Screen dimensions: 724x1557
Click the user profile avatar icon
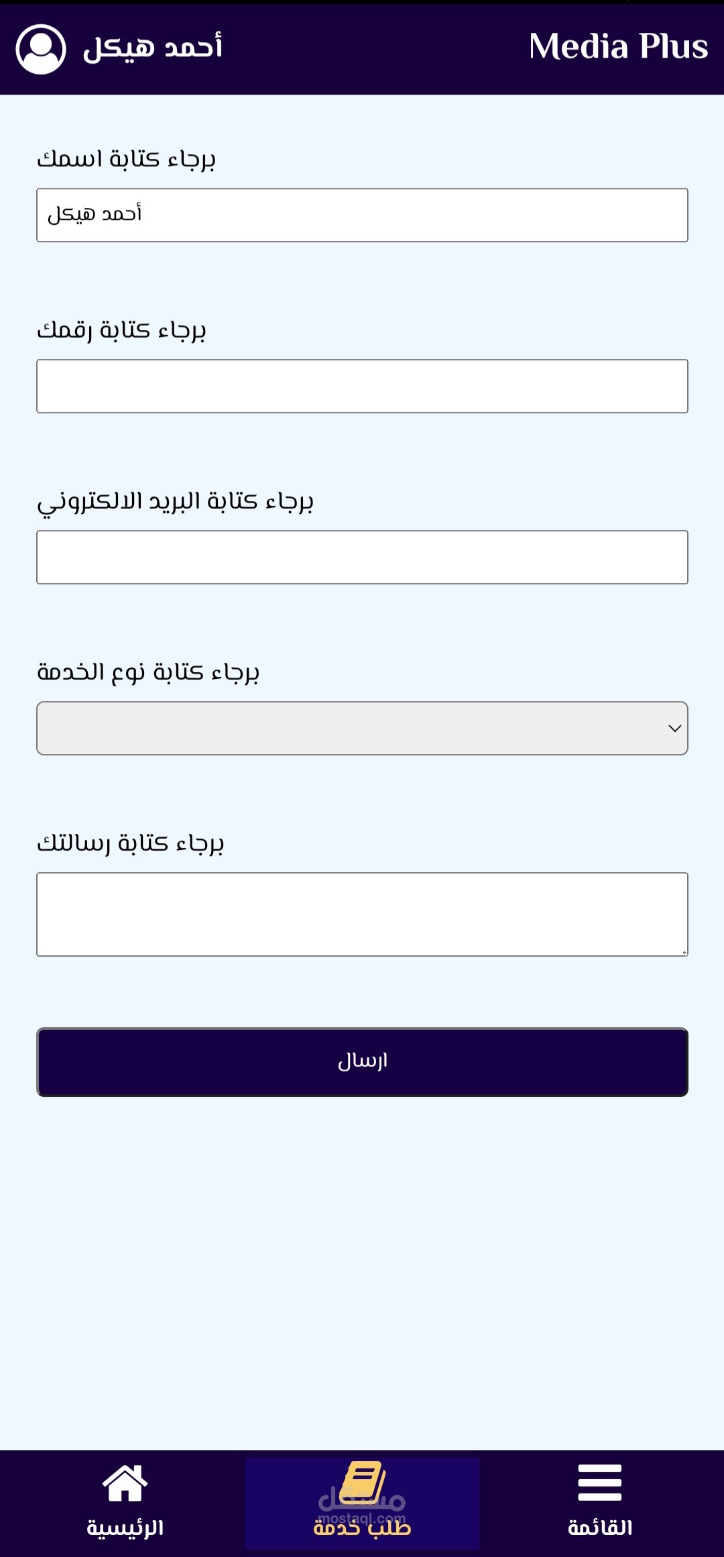pos(41,49)
